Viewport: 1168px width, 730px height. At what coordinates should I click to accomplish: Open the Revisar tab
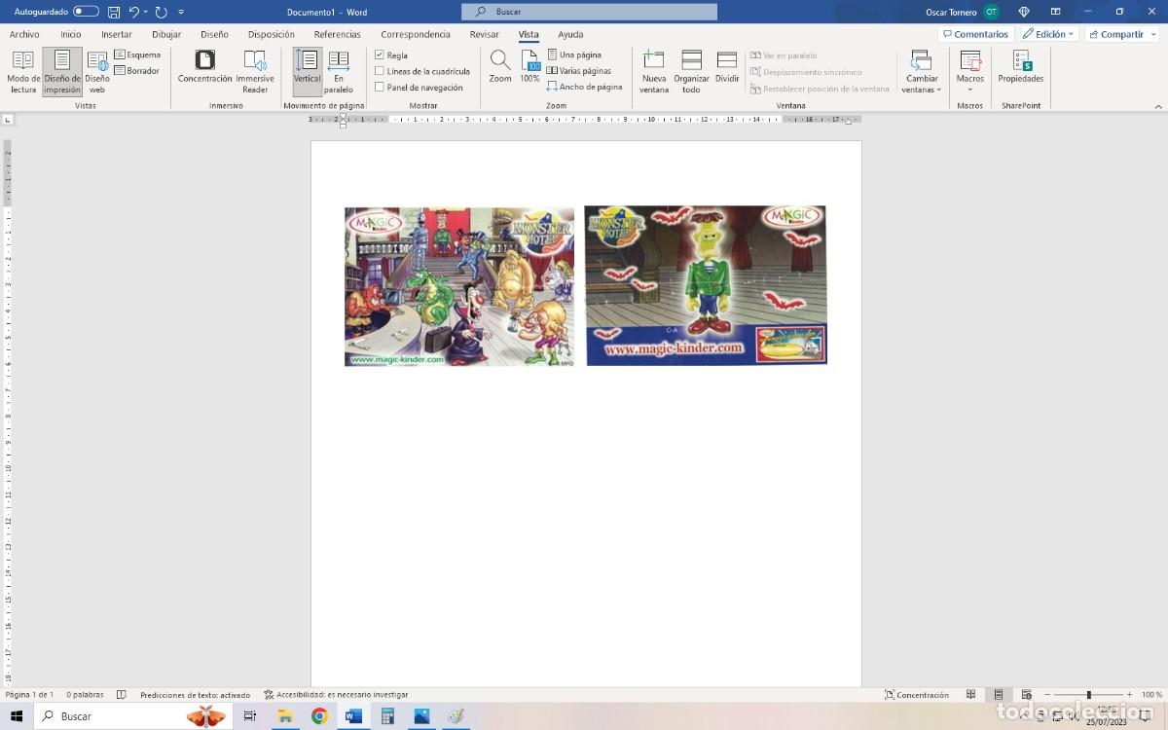tap(485, 34)
